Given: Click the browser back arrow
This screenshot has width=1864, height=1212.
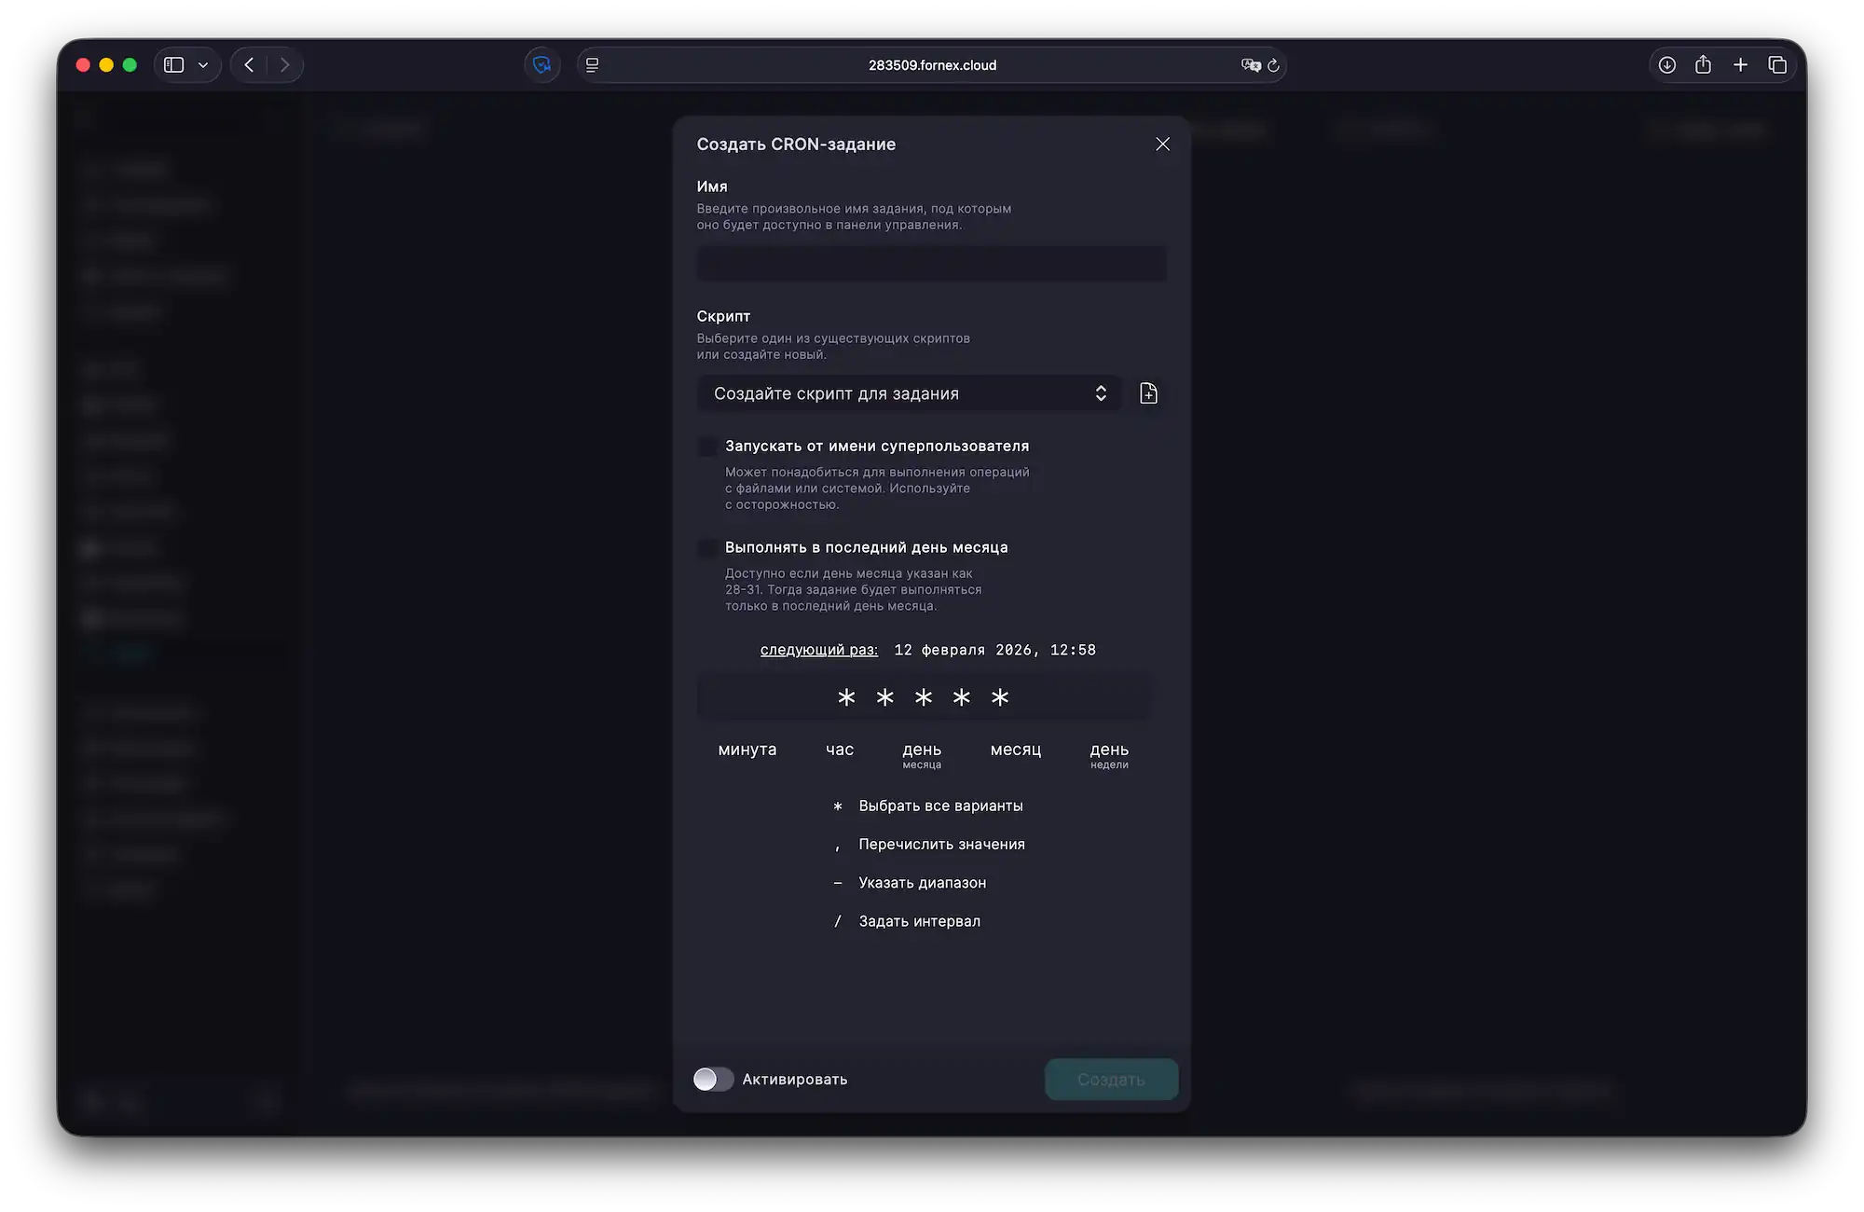Looking at the screenshot, I should 248,64.
